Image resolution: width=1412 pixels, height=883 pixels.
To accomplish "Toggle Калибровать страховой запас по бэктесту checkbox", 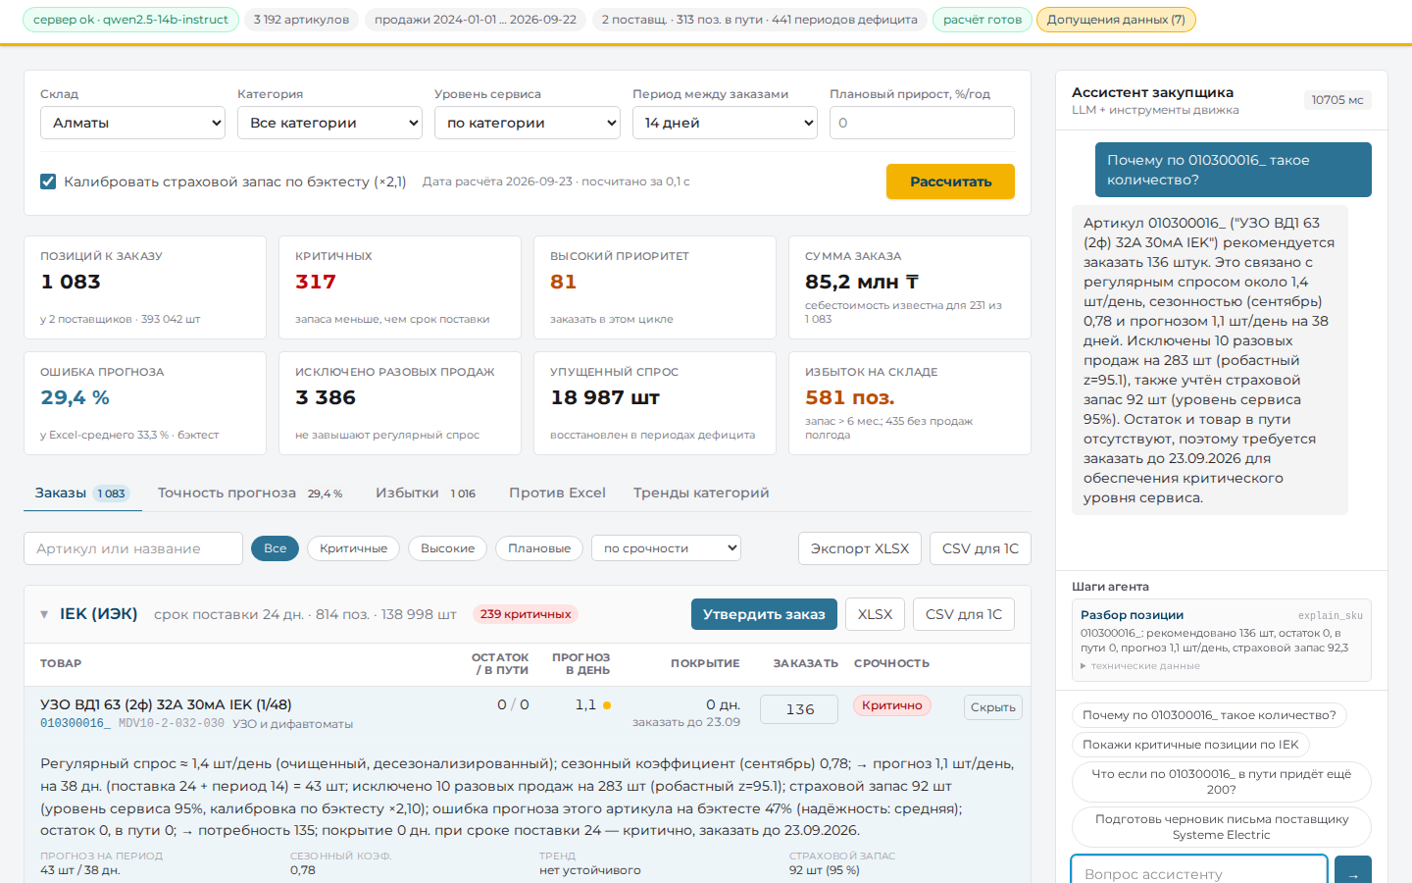I will pyautogui.click(x=48, y=182).
